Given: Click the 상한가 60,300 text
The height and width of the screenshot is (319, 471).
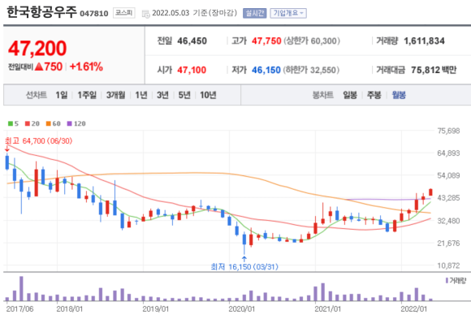Looking at the screenshot, I should (312, 41).
